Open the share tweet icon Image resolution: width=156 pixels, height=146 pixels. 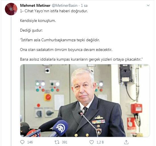tap(126, 142)
